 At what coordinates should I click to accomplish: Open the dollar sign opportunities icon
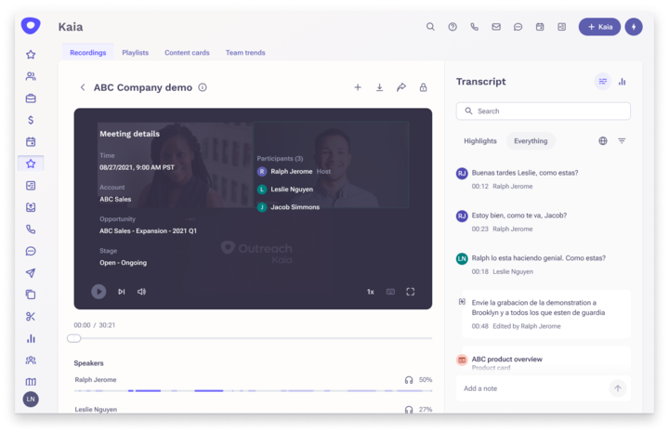pos(31,120)
